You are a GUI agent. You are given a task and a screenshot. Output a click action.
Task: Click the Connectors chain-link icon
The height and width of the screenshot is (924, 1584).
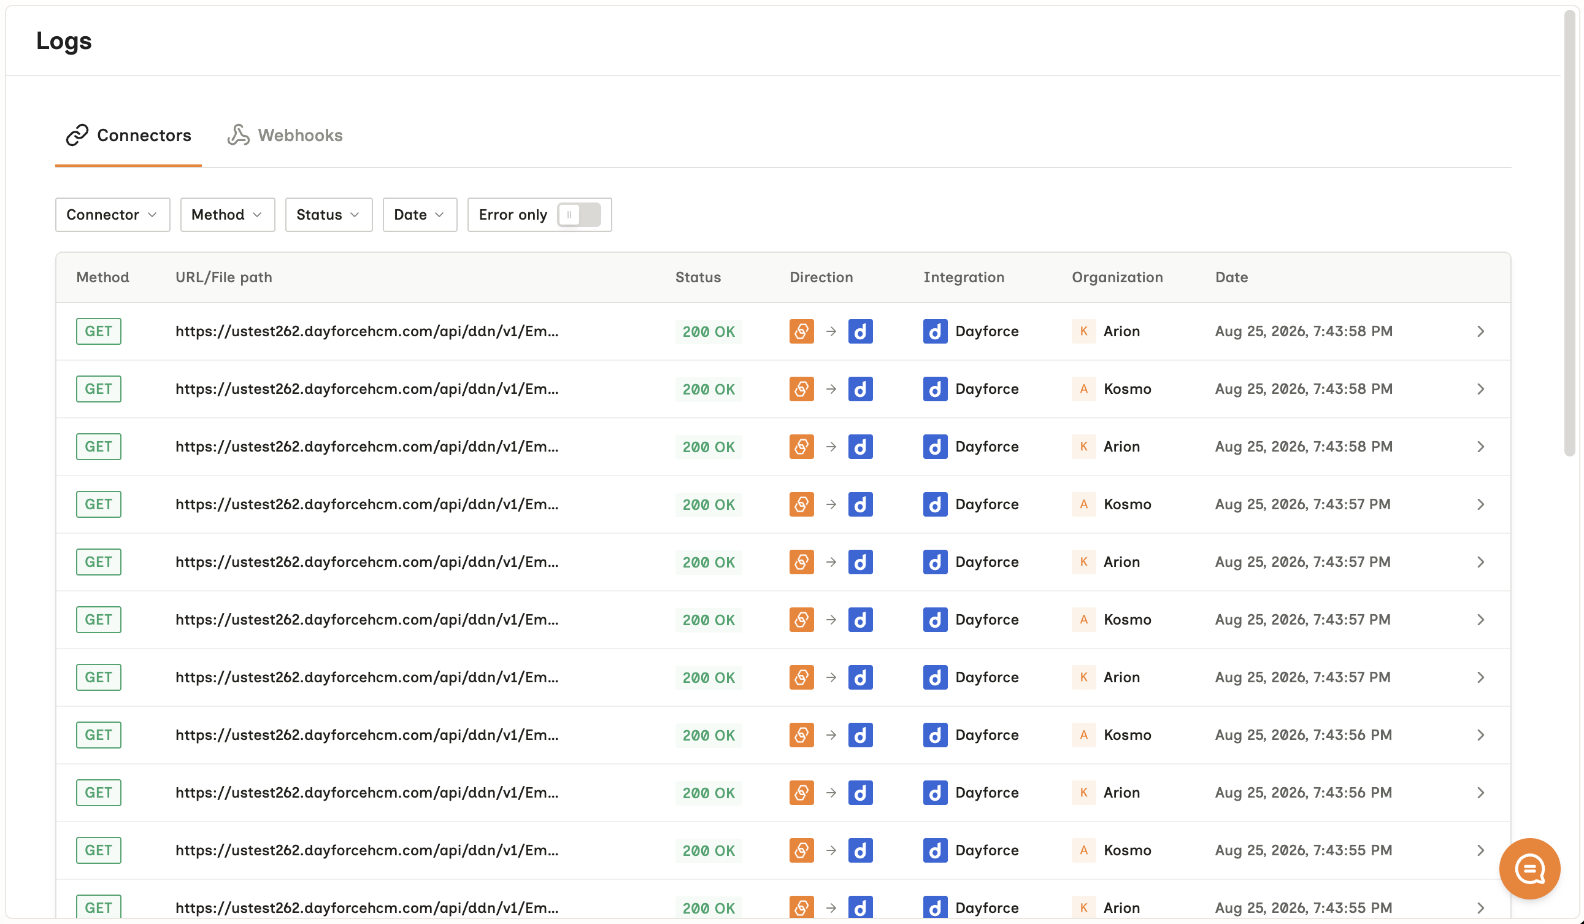[x=77, y=135]
